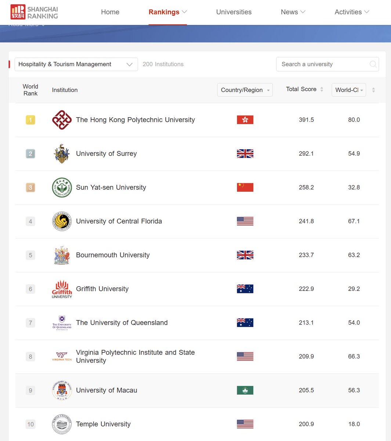Click total score 241.8

(306, 221)
